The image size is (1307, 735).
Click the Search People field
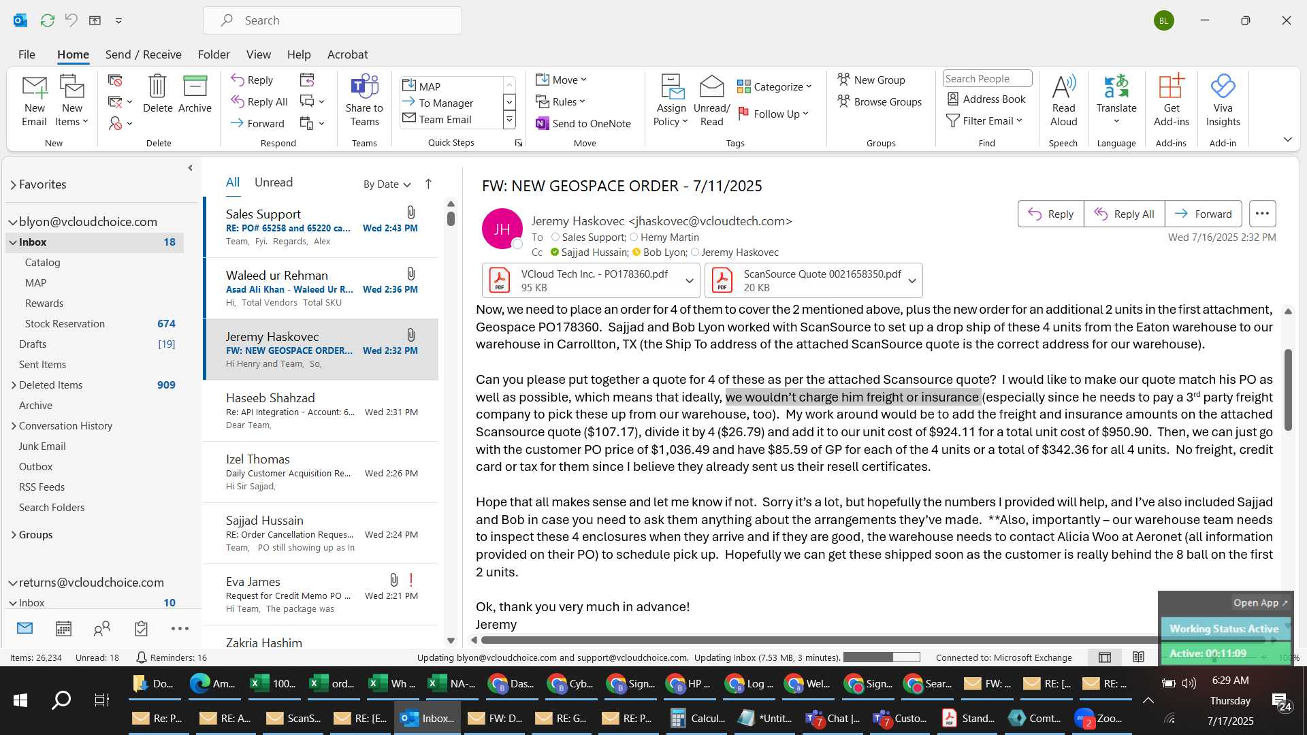tap(987, 78)
